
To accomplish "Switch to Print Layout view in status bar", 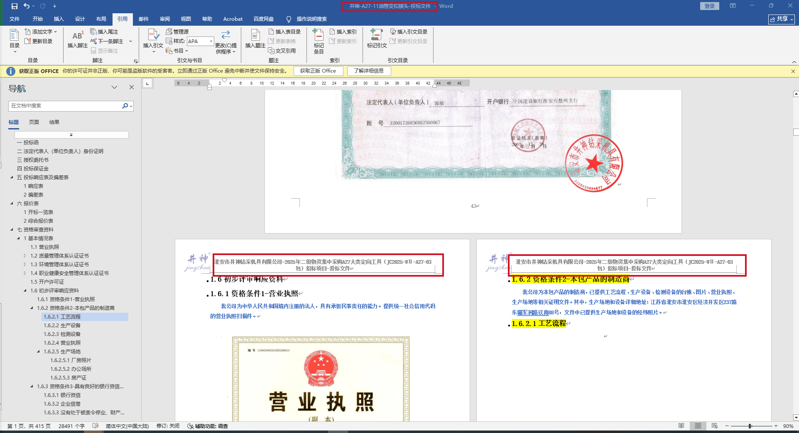I will pyautogui.click(x=698, y=426).
